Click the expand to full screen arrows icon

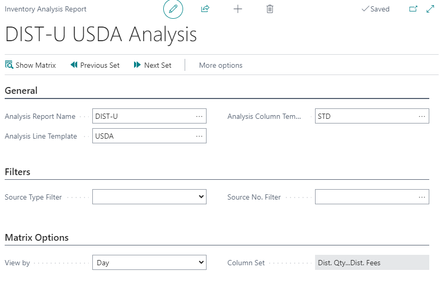coord(430,9)
